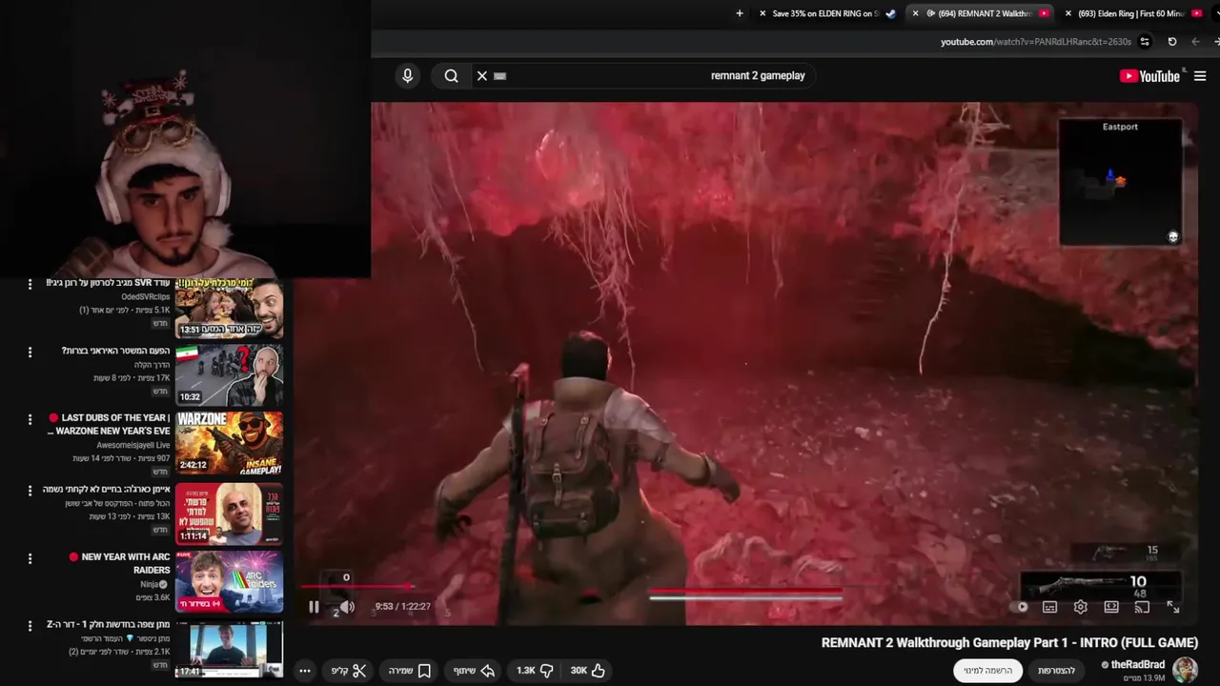Create a clip with the scissors button
The width and height of the screenshot is (1220, 686).
pyautogui.click(x=349, y=671)
